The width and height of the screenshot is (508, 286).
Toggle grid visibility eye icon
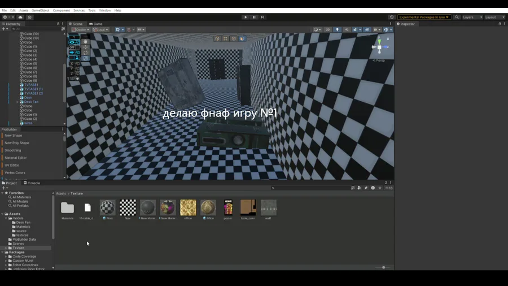click(x=74, y=42)
